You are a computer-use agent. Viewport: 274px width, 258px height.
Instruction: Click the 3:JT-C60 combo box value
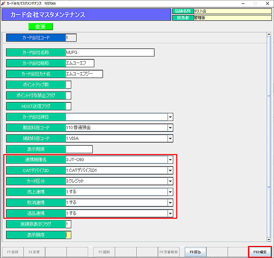click(x=116, y=160)
